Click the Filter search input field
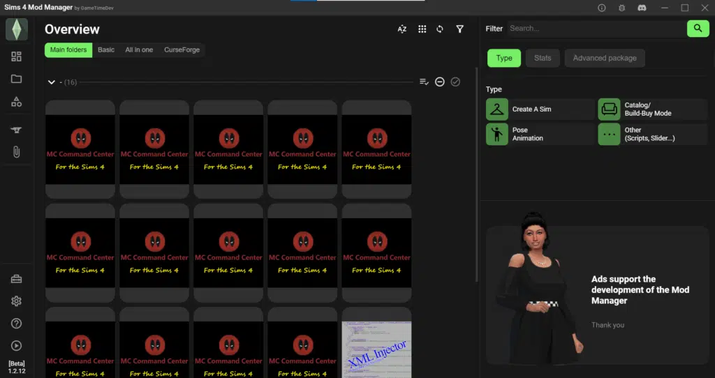The image size is (715, 378). click(595, 29)
